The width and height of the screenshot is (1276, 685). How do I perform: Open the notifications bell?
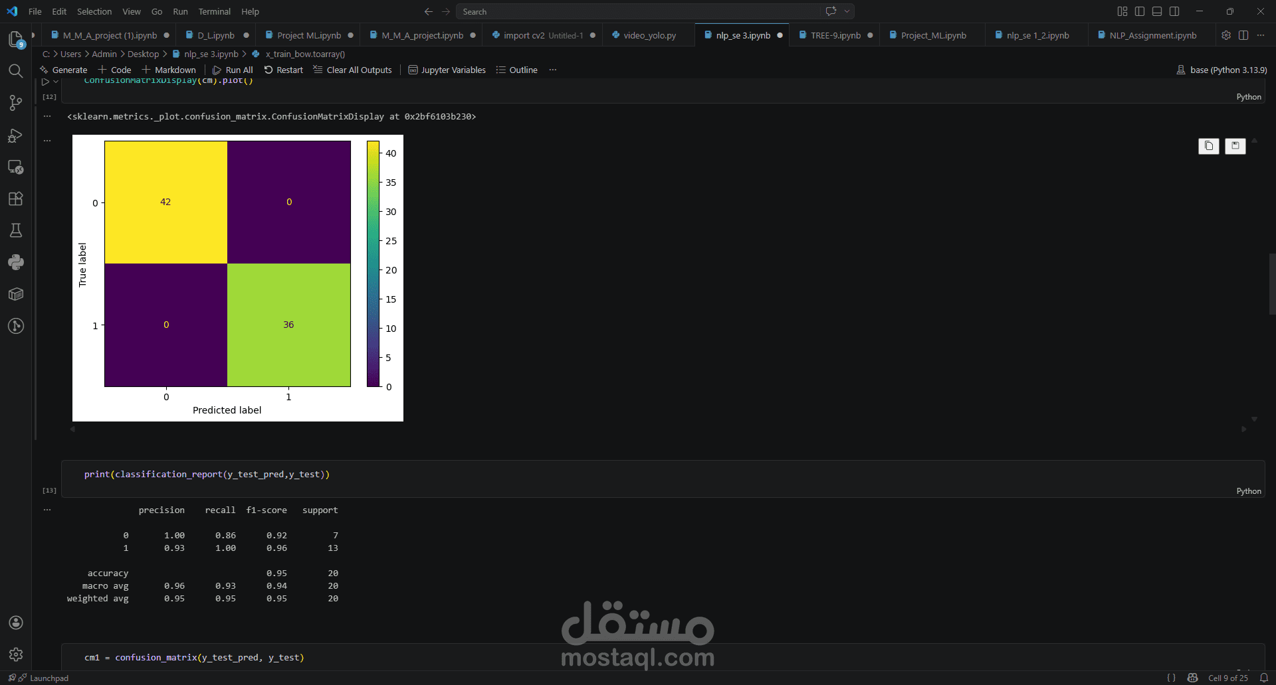pos(1264,678)
